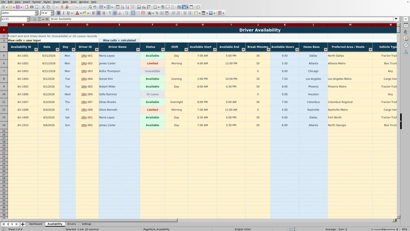The image size is (410, 231).
Task: Open the Font Size dropdown
Action: tap(52, 13)
